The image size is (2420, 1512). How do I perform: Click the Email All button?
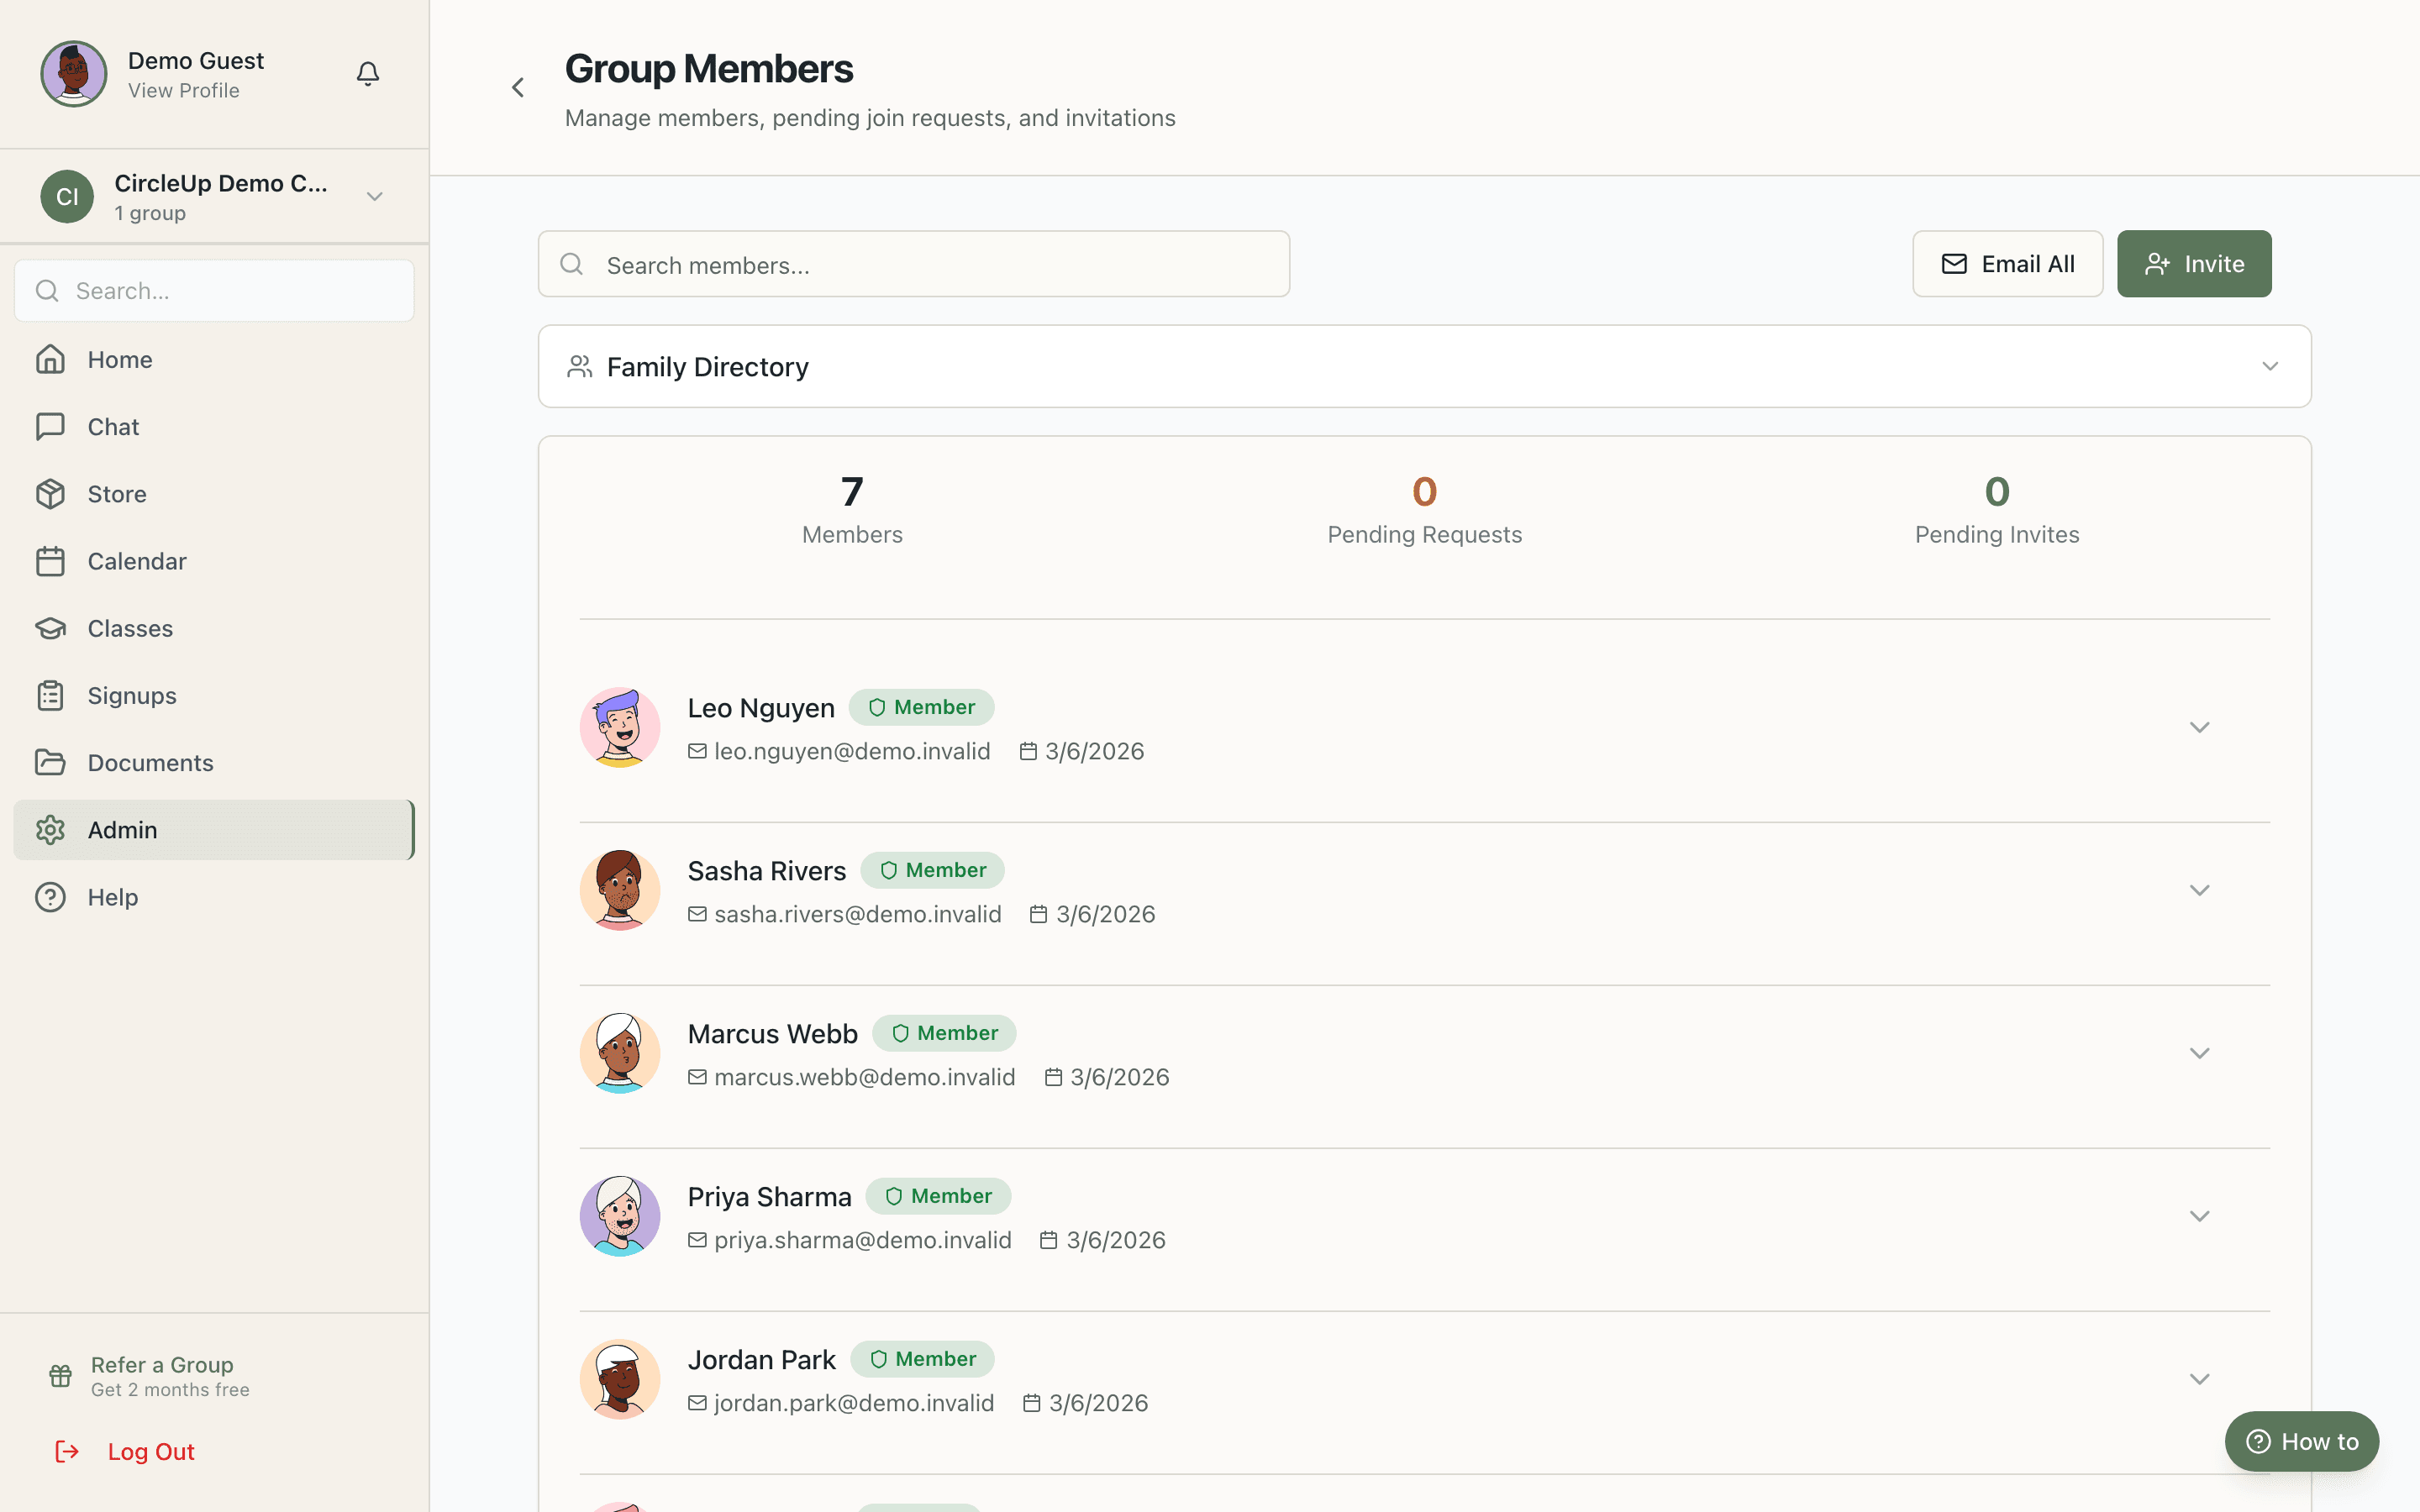pyautogui.click(x=2007, y=264)
